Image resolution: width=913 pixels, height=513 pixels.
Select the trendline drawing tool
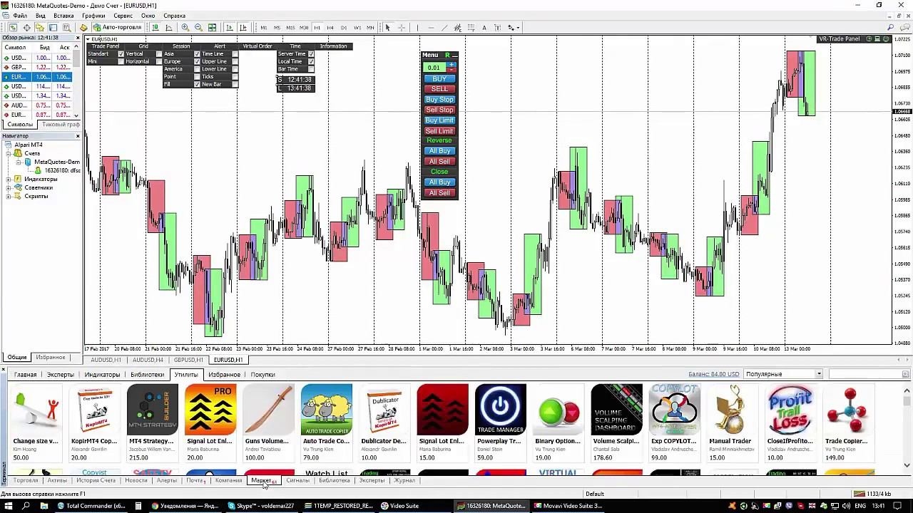[x=444, y=28]
